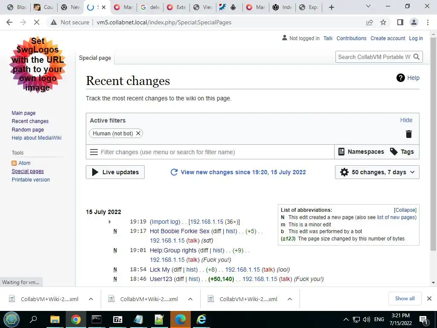Open Hot Boobie Forkie Sex hist link
The height and width of the screenshot is (328, 437).
click(231, 231)
